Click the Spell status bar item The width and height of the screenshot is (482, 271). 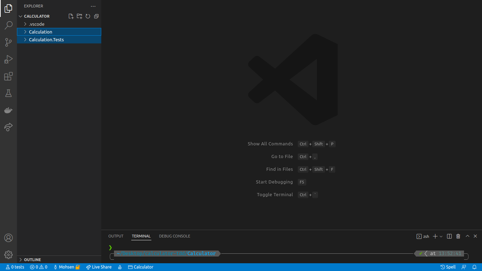coord(448,267)
